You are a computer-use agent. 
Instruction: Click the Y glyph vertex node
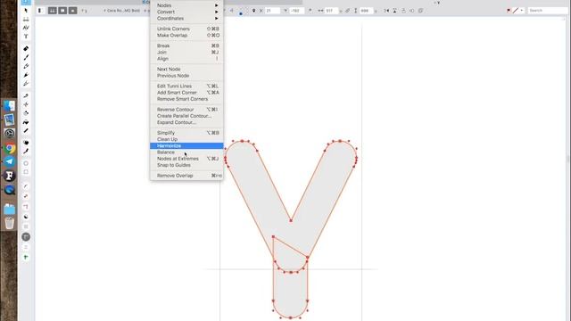(x=291, y=220)
